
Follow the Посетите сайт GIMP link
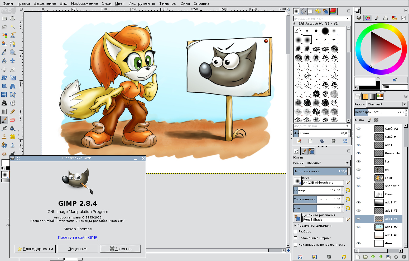click(x=78, y=237)
